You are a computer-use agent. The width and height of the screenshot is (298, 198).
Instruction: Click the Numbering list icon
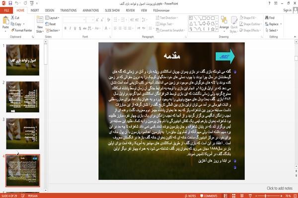(123, 20)
